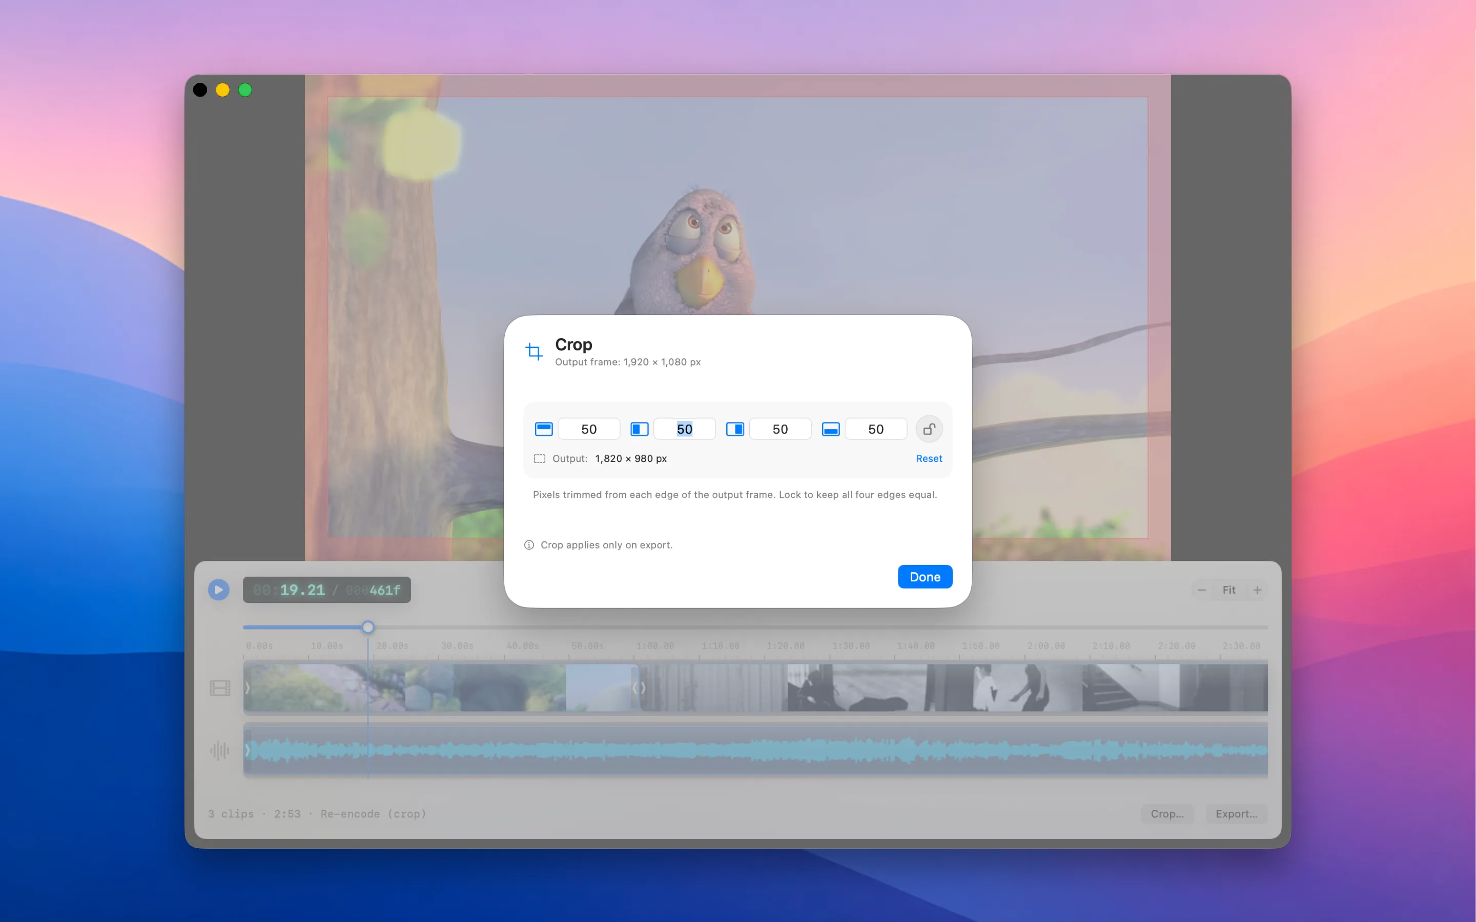1476x922 pixels.
Task: Click the status text '3 clips · 2:53'
Action: point(254,814)
